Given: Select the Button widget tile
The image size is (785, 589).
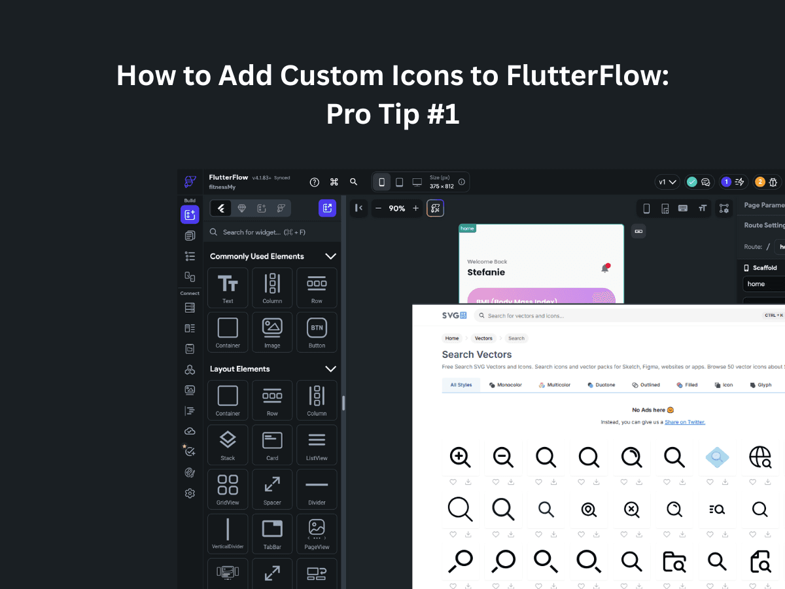Looking at the screenshot, I should 317,332.
